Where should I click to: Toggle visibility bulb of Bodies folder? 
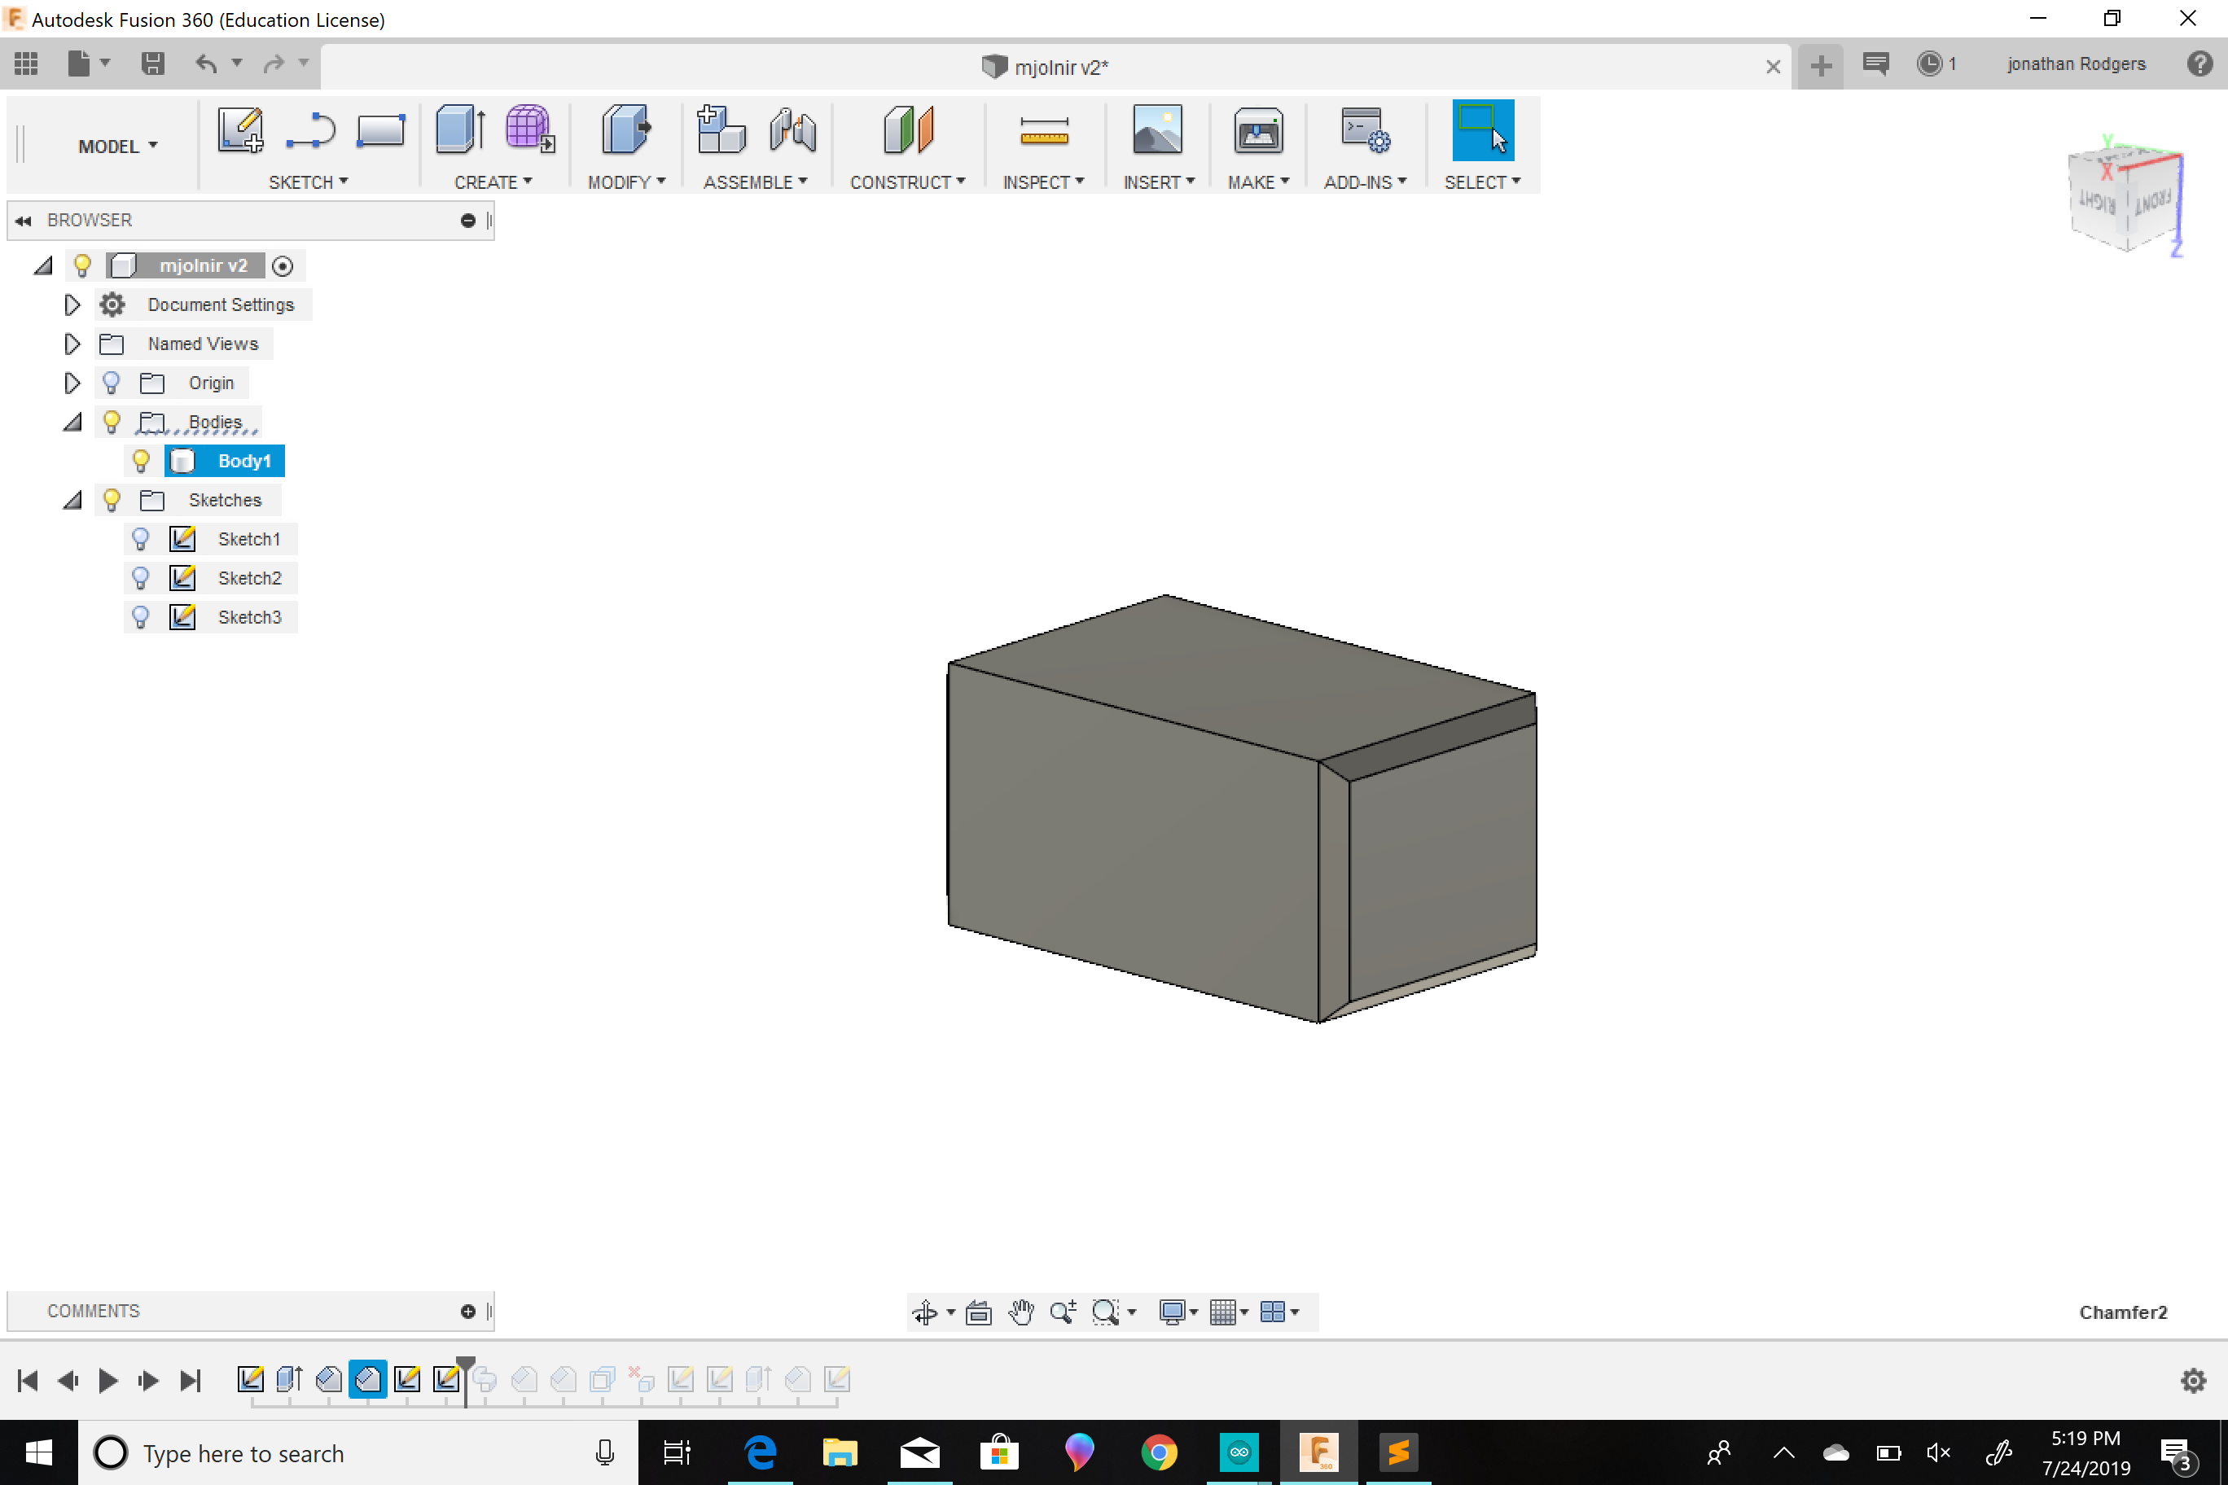coord(112,422)
